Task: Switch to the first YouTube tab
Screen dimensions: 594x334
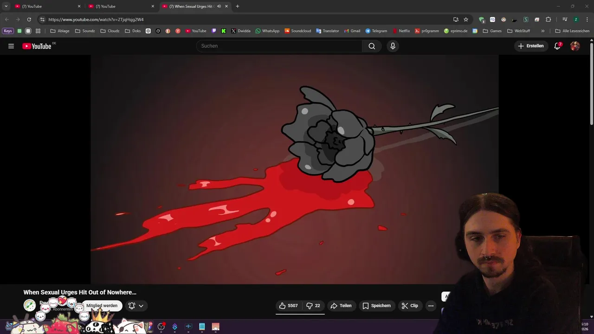Action: 47,6
